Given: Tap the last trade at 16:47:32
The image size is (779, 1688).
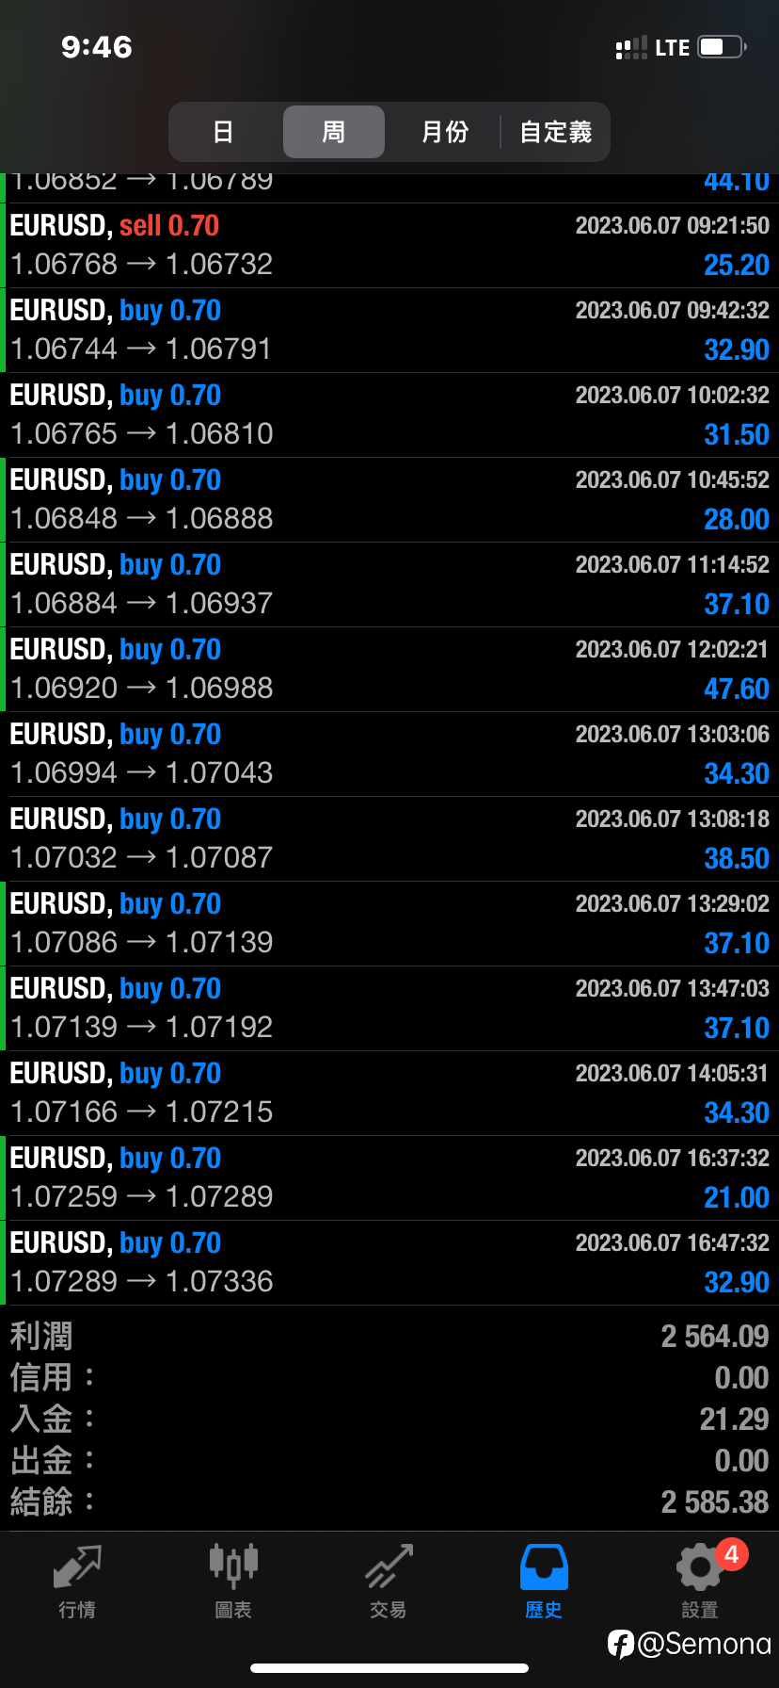Looking at the screenshot, I should pyautogui.click(x=389, y=1262).
